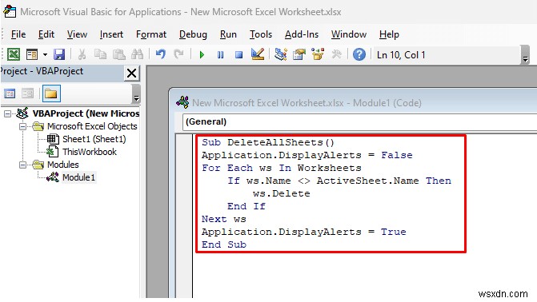
Task: Click the Next ws code line
Action: click(x=223, y=219)
